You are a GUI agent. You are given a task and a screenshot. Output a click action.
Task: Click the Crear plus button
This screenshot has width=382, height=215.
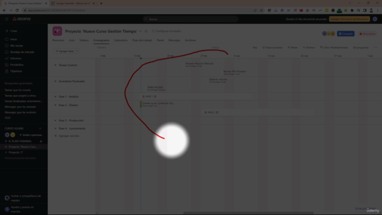point(11,31)
